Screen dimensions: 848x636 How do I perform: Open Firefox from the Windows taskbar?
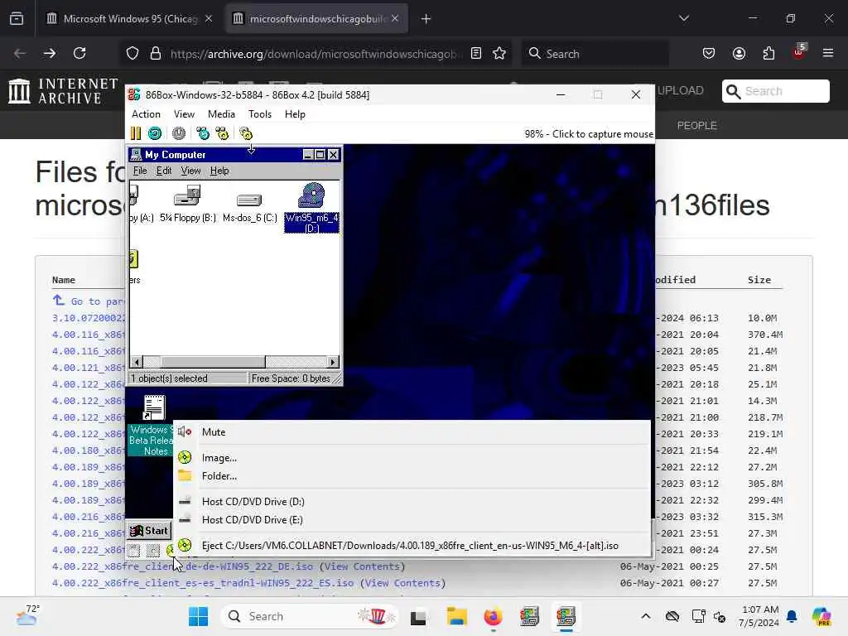pos(493,616)
